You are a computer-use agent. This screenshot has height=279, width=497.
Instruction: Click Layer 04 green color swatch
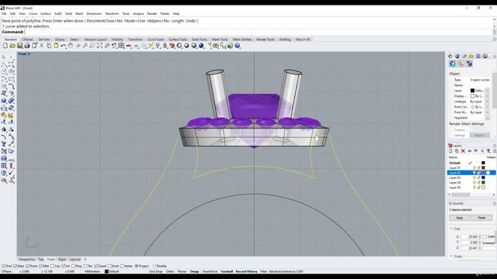pos(483,183)
